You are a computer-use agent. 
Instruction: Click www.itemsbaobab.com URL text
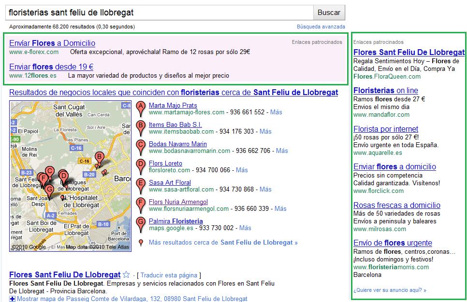(x=181, y=131)
